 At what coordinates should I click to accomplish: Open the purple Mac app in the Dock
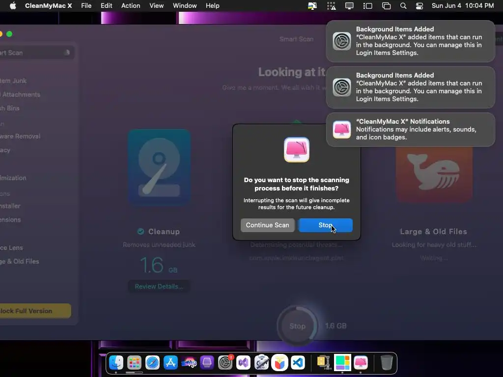207,363
